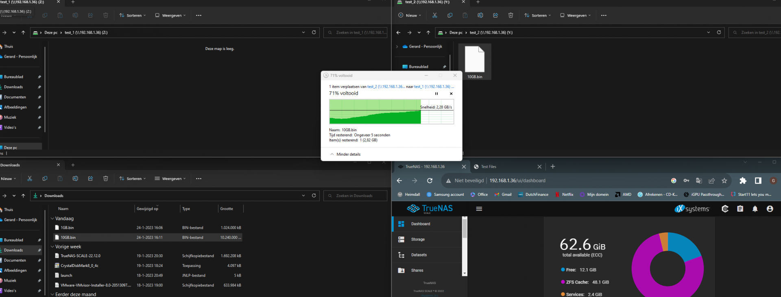The image size is (781, 297).
Task: Collapse transfer dialog with Minder details
Action: pos(345,154)
